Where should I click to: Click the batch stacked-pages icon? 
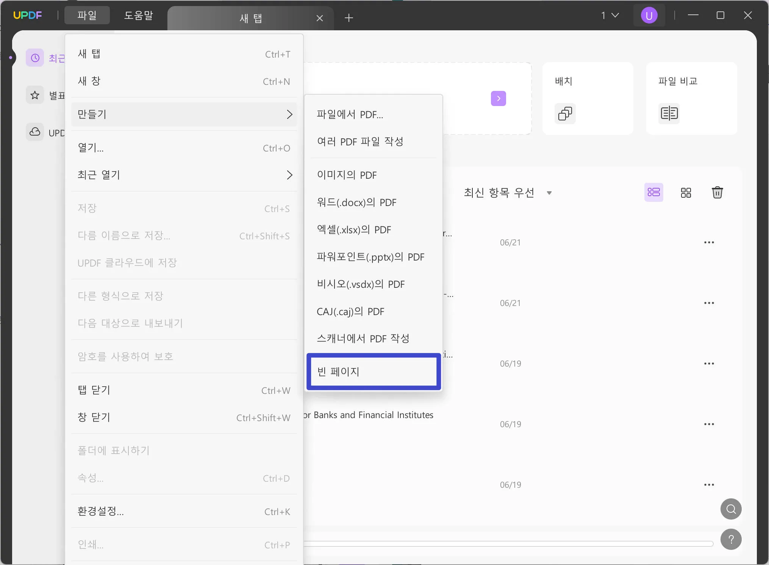tap(565, 113)
